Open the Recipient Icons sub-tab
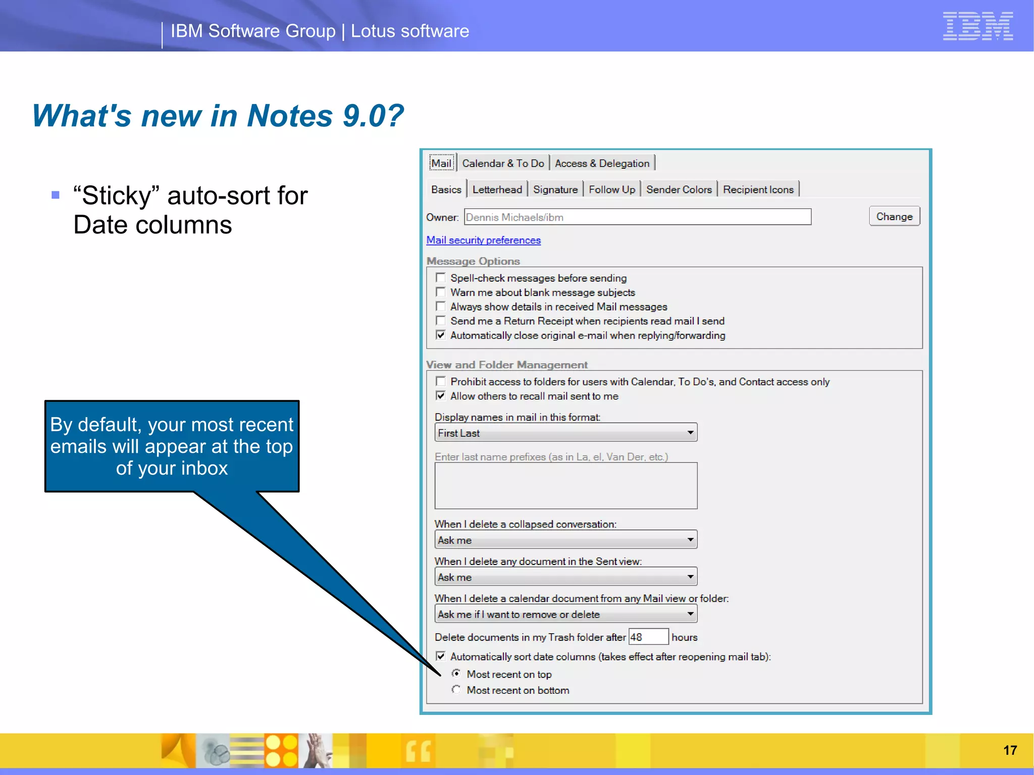This screenshot has width=1034, height=775. (x=758, y=189)
